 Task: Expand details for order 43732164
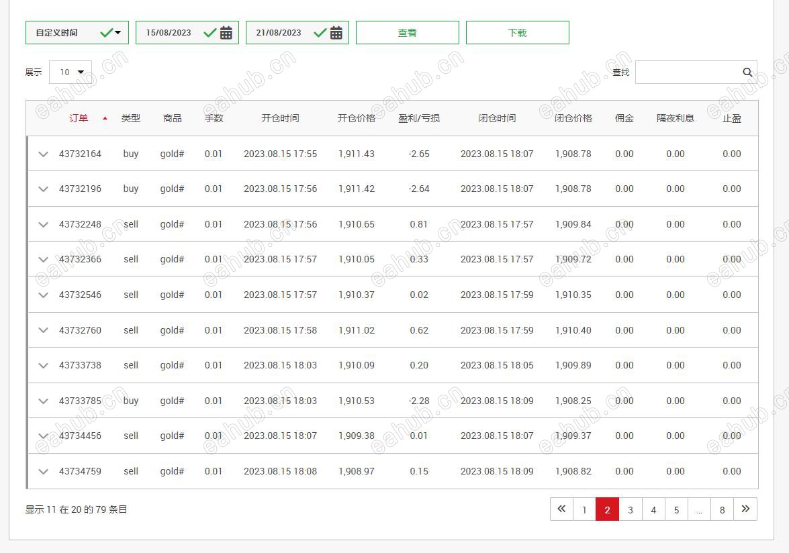click(43, 153)
